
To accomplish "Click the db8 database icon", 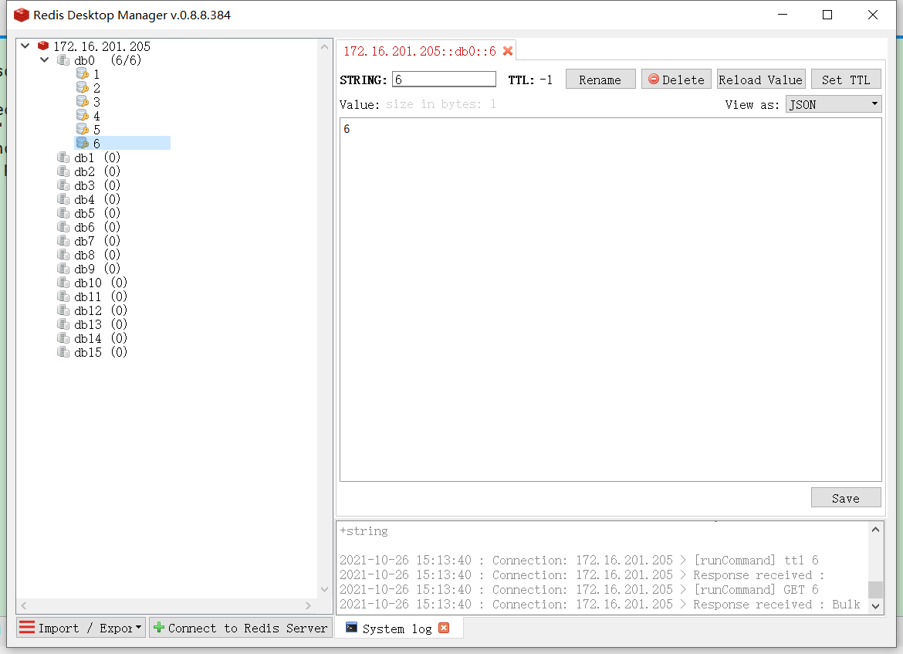I will (x=63, y=255).
